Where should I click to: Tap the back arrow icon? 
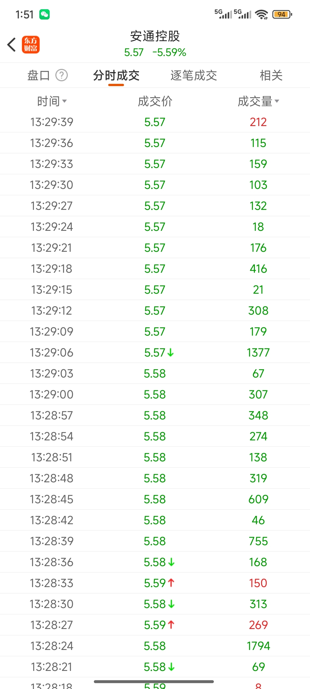(11, 44)
